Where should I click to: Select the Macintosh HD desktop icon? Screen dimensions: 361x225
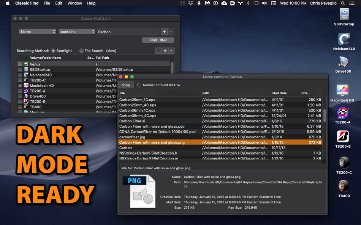(x=342, y=90)
